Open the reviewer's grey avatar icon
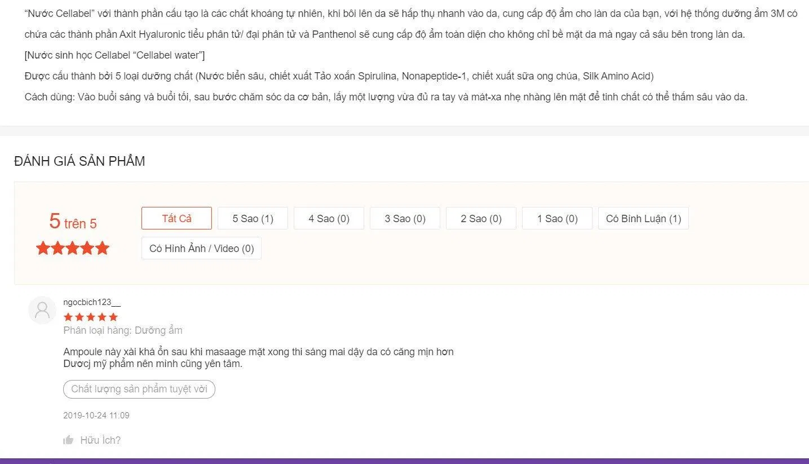This screenshot has width=809, height=464. [42, 310]
